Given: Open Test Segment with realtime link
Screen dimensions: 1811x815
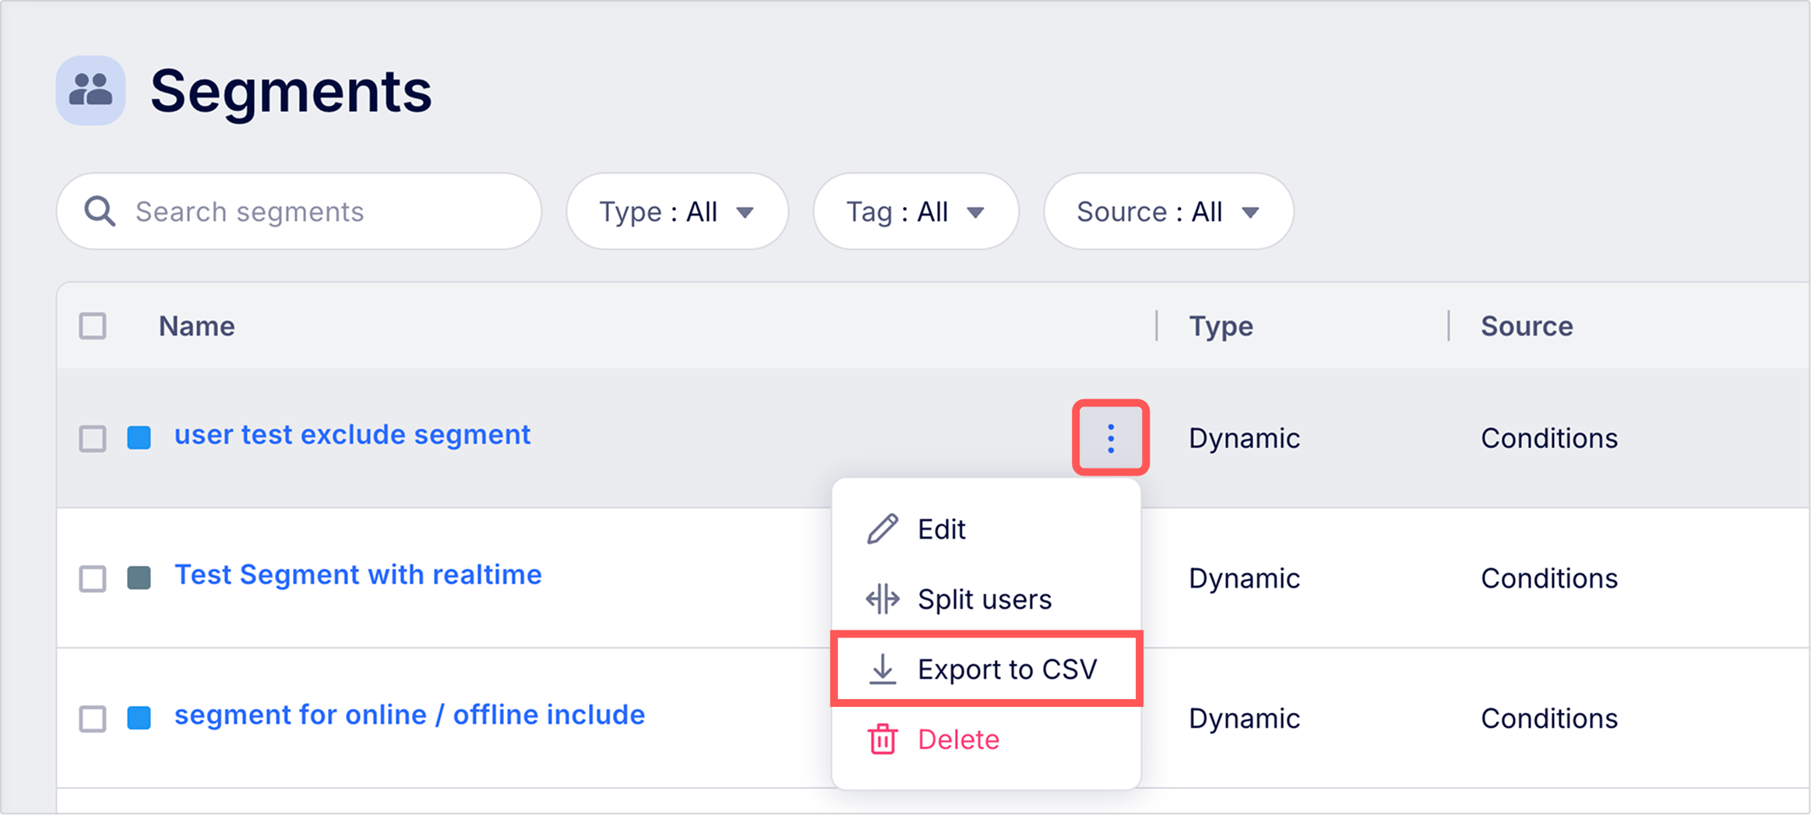Looking at the screenshot, I should [x=358, y=575].
